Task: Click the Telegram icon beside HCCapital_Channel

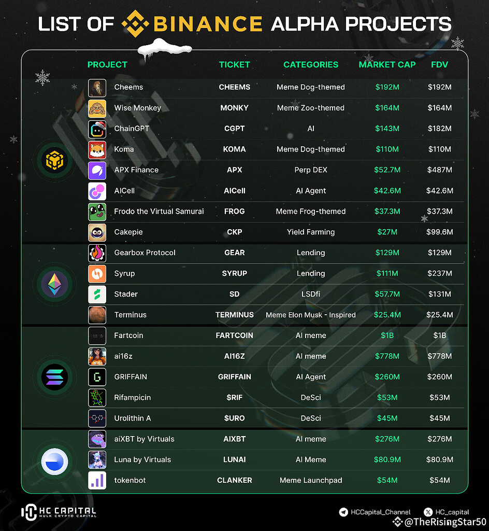Action: coord(343,512)
